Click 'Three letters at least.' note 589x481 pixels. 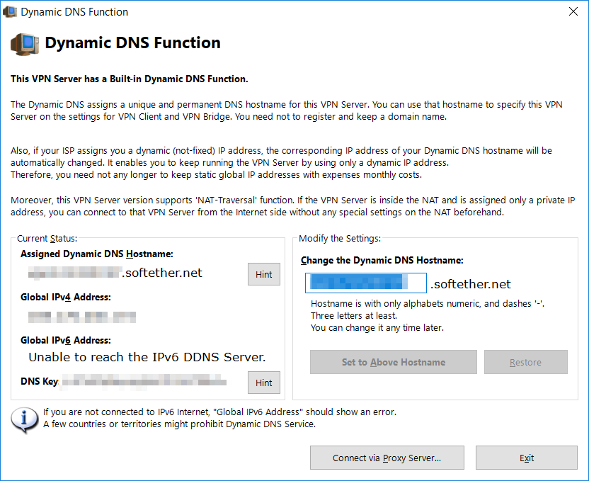coord(354,316)
